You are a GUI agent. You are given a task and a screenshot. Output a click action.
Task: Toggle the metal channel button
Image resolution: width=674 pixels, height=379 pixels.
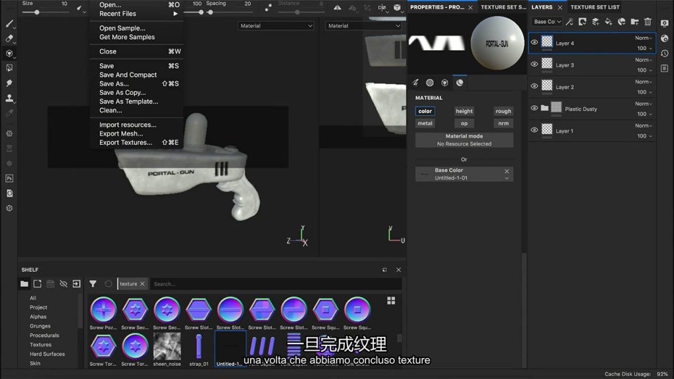click(x=425, y=123)
